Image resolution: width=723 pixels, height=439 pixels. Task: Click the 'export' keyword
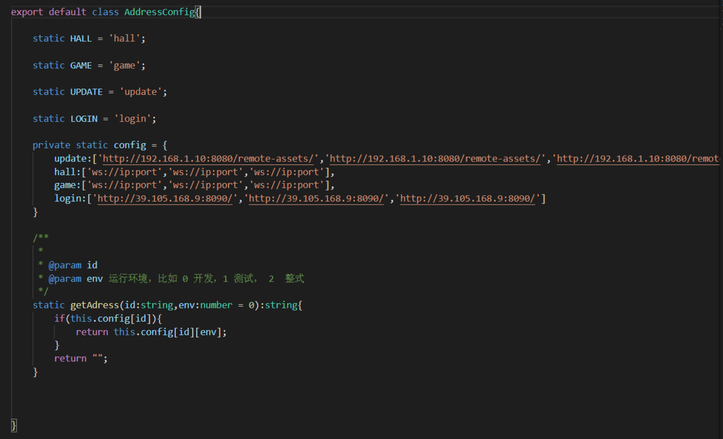(x=27, y=12)
